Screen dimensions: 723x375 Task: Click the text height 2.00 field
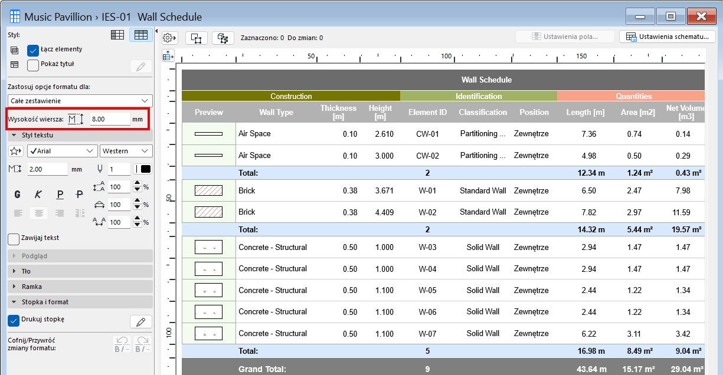coord(48,169)
